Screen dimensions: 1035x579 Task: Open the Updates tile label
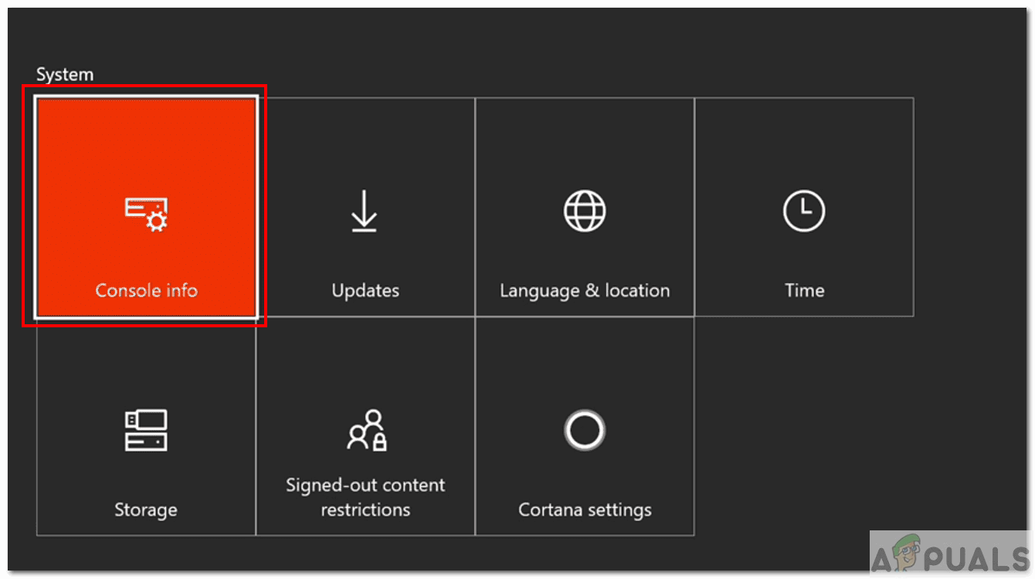365,291
